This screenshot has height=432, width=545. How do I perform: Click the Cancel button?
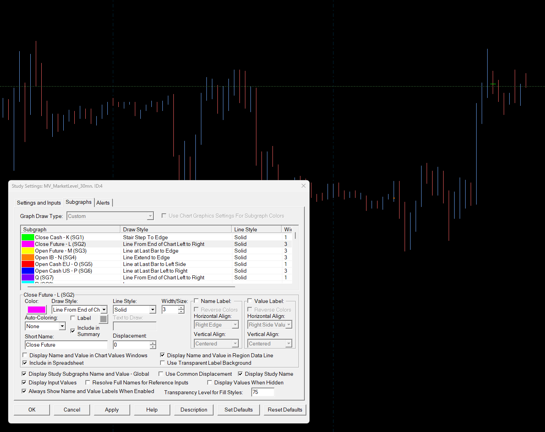click(72, 410)
